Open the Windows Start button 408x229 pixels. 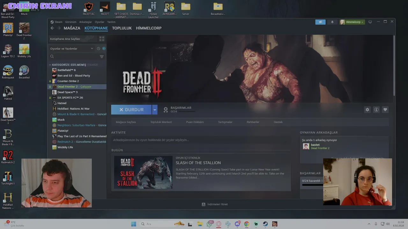tap(134, 224)
